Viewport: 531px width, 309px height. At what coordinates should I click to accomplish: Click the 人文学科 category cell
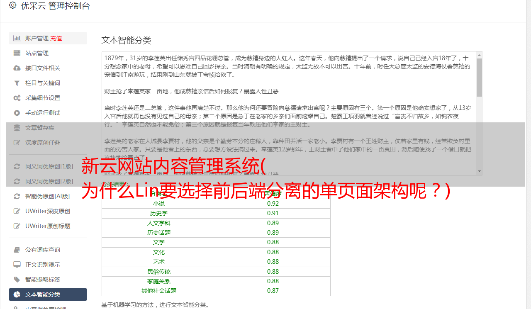click(x=158, y=223)
